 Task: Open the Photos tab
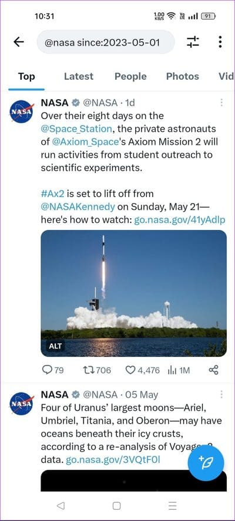pos(182,76)
